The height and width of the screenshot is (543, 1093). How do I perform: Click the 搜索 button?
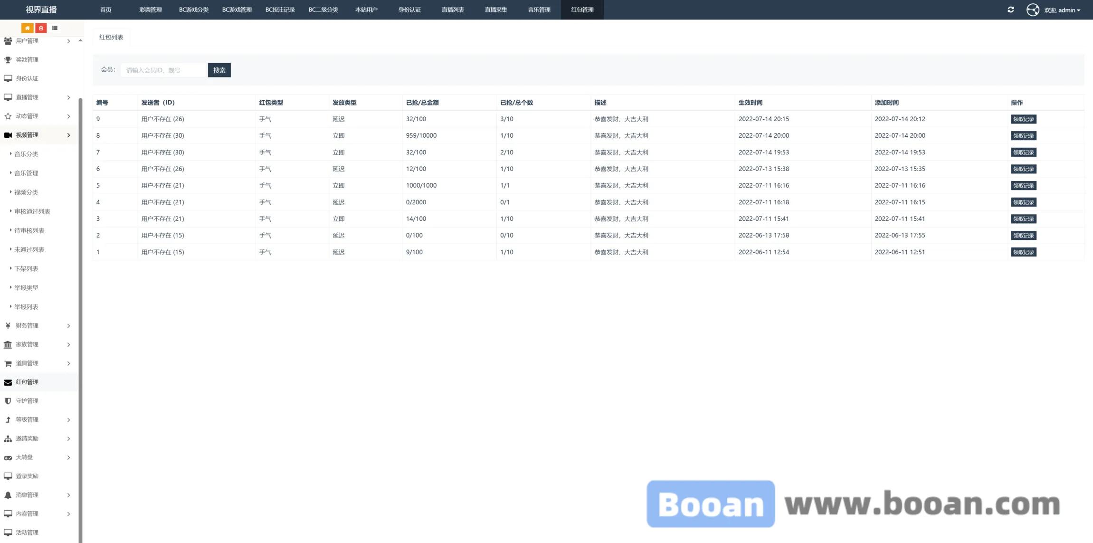pos(219,70)
